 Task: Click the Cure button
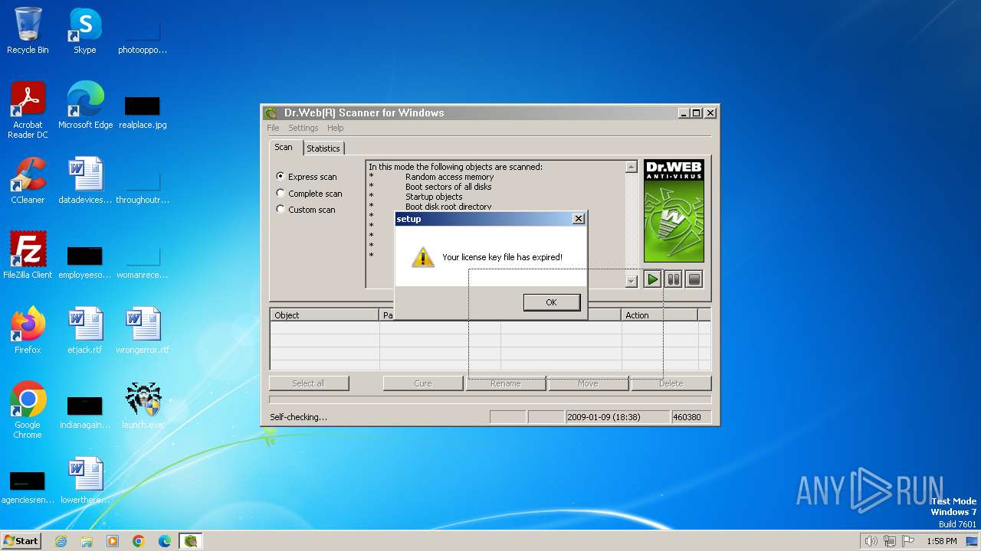click(x=423, y=383)
